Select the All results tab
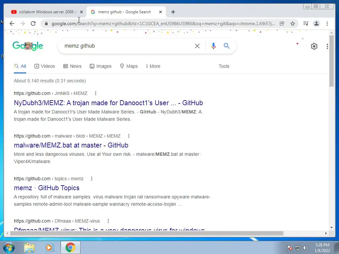The width and height of the screenshot is (339, 254). 20,66
